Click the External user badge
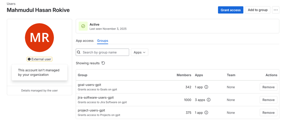The width and height of the screenshot is (288, 128). click(39, 59)
